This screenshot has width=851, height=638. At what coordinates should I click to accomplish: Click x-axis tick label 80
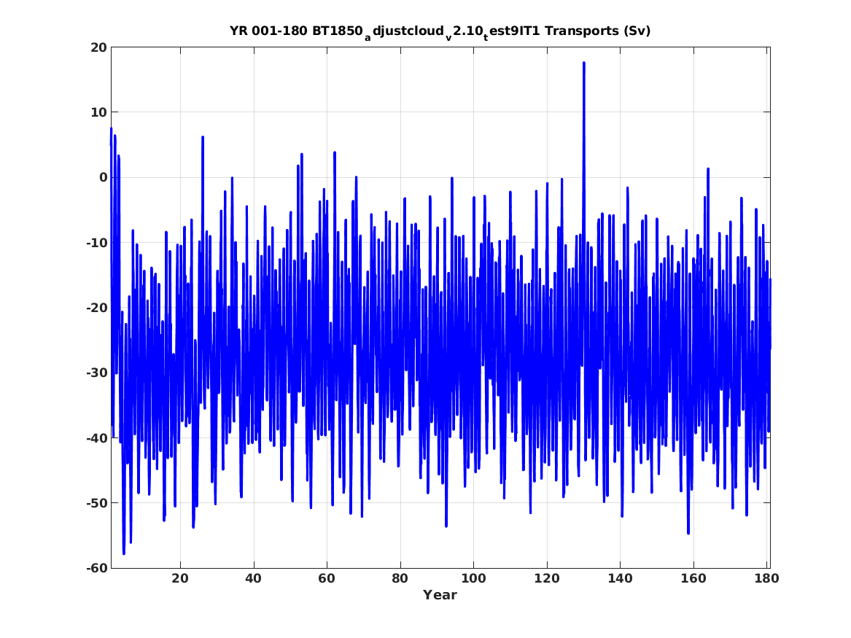click(x=400, y=578)
